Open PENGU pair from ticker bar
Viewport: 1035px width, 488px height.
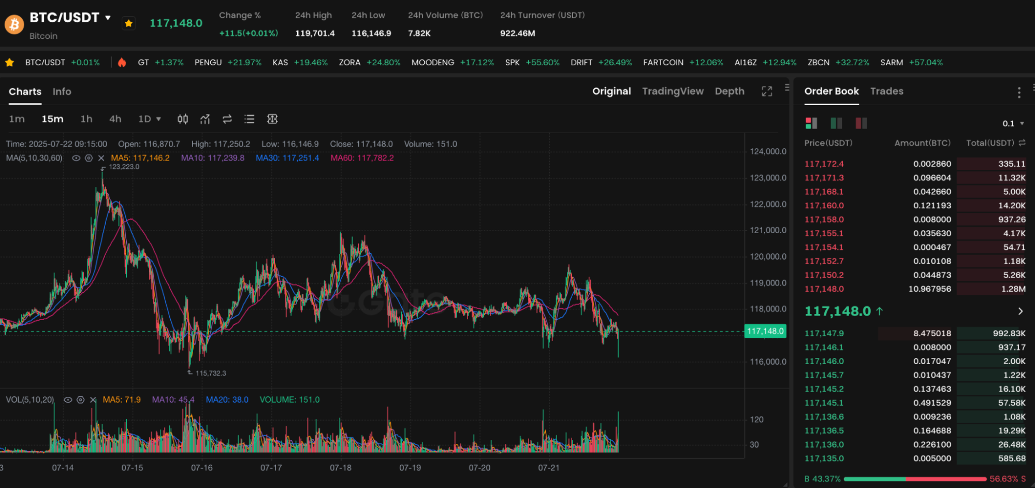228,63
